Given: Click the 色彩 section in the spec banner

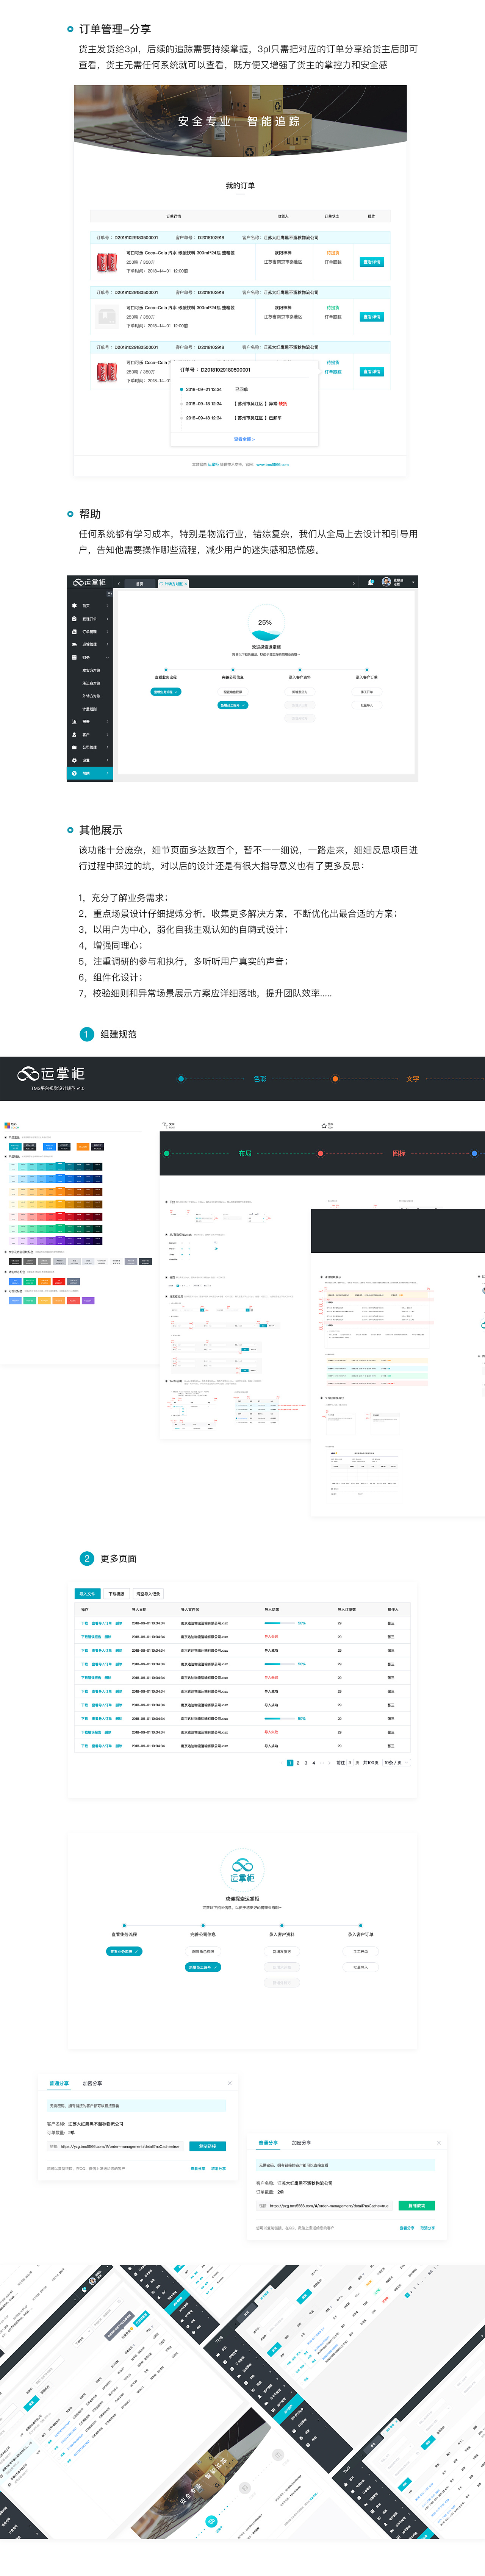Looking at the screenshot, I should [x=259, y=1079].
